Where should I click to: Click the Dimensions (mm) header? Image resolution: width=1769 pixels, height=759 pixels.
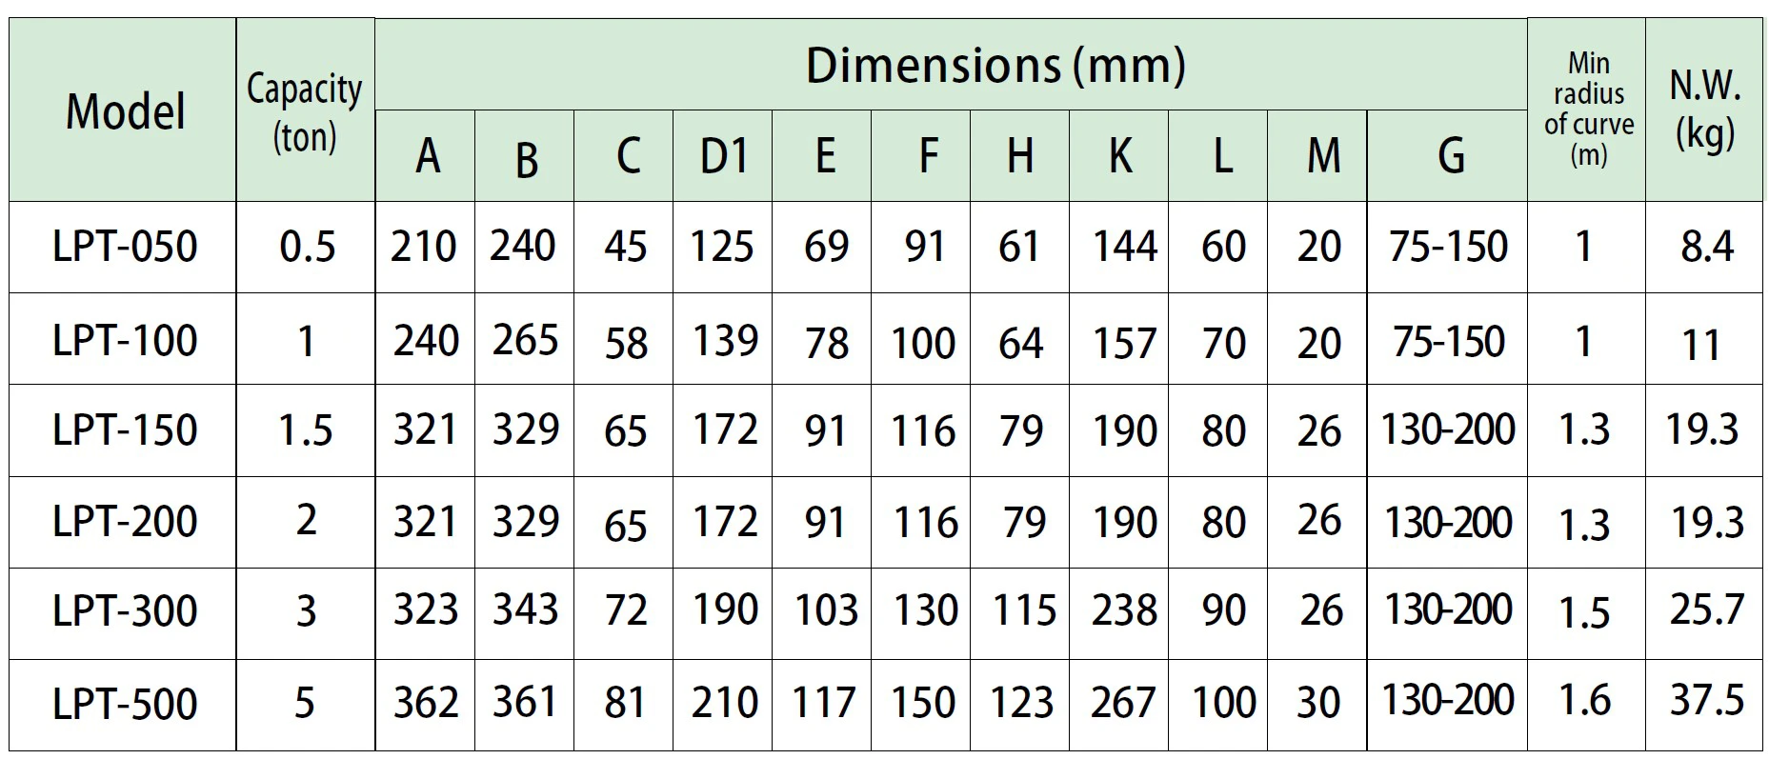click(995, 66)
